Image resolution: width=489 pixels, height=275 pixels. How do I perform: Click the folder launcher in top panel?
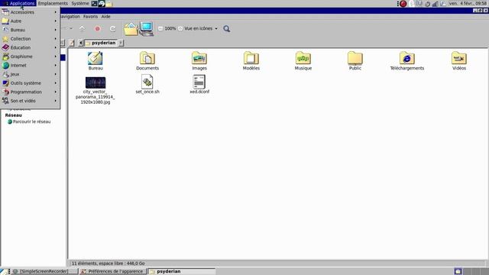click(109, 3)
